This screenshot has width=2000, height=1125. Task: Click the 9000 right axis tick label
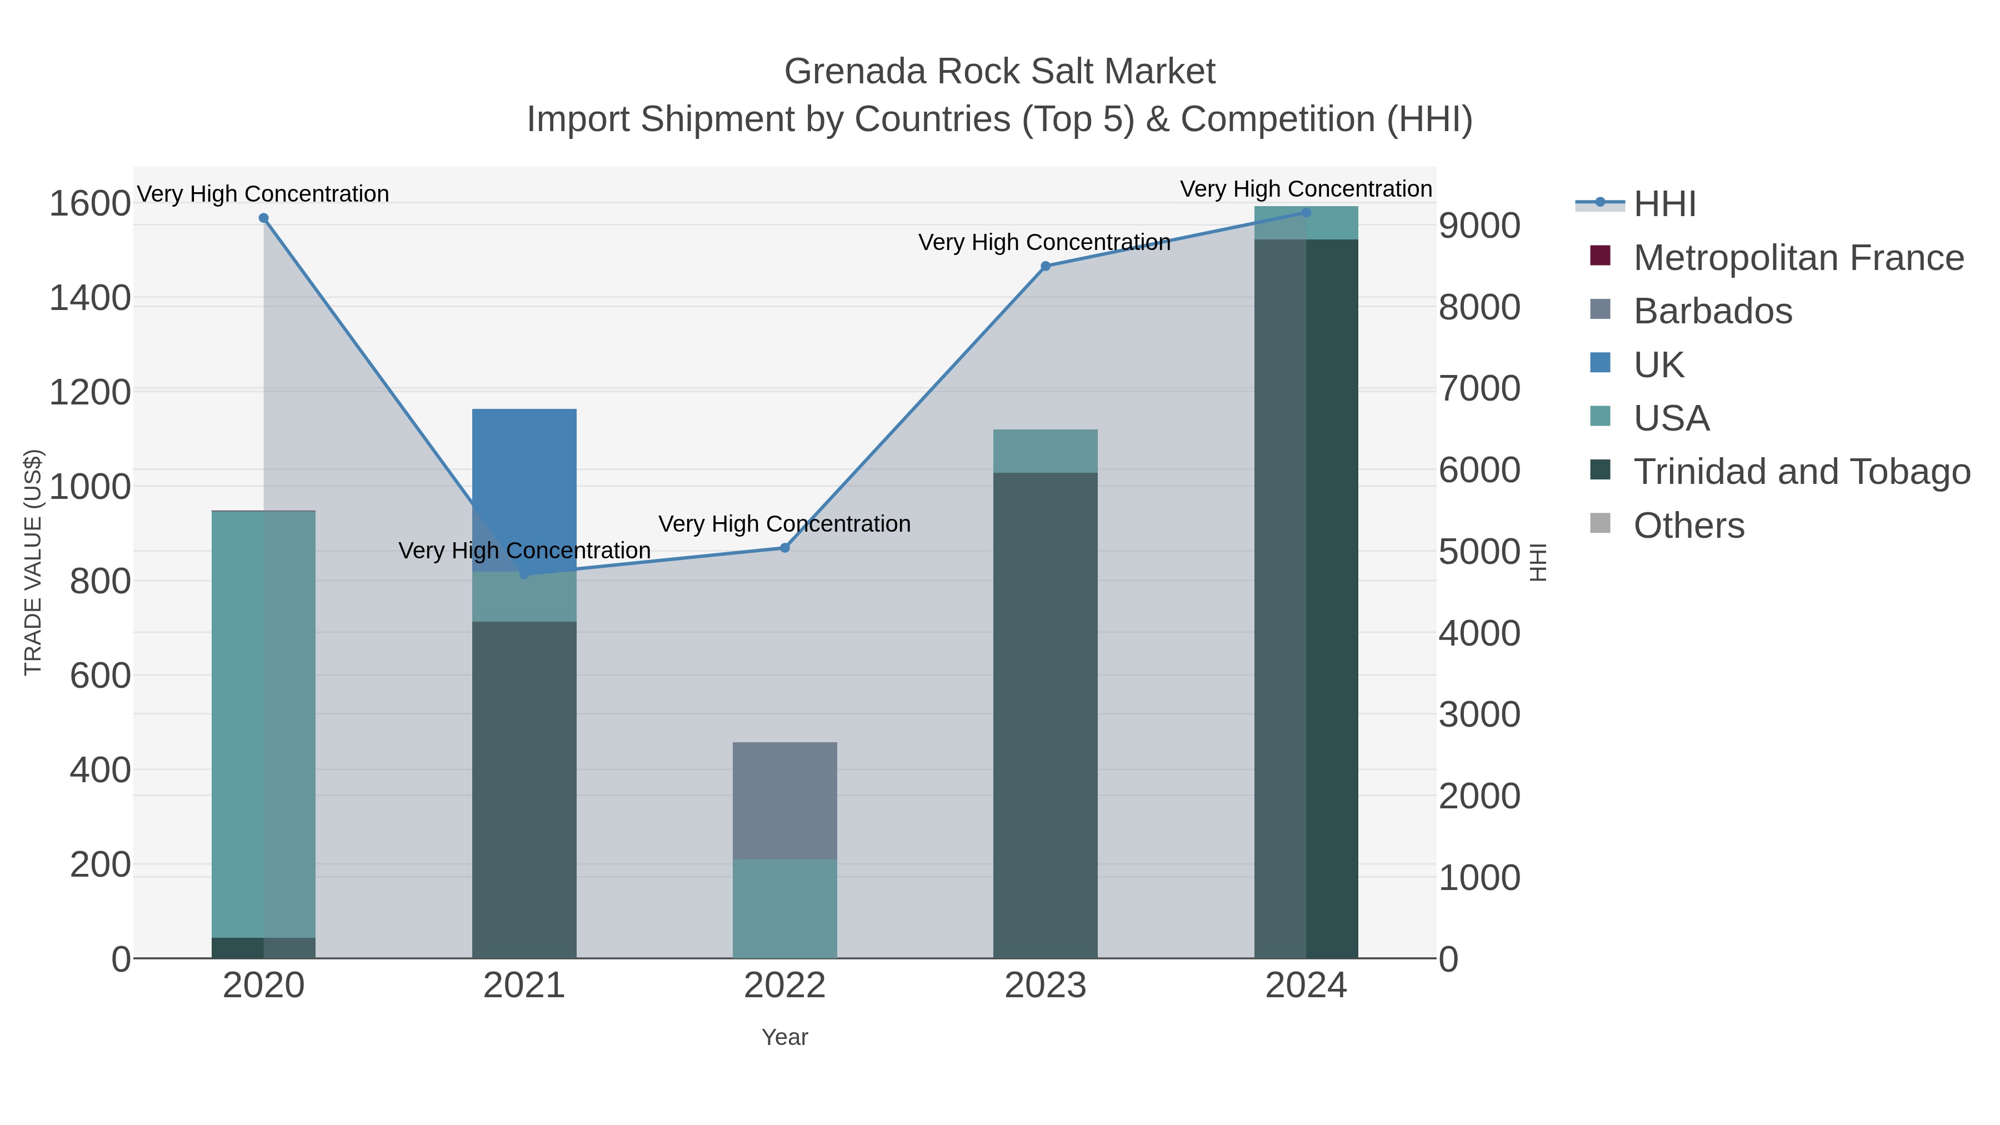coord(1480,225)
